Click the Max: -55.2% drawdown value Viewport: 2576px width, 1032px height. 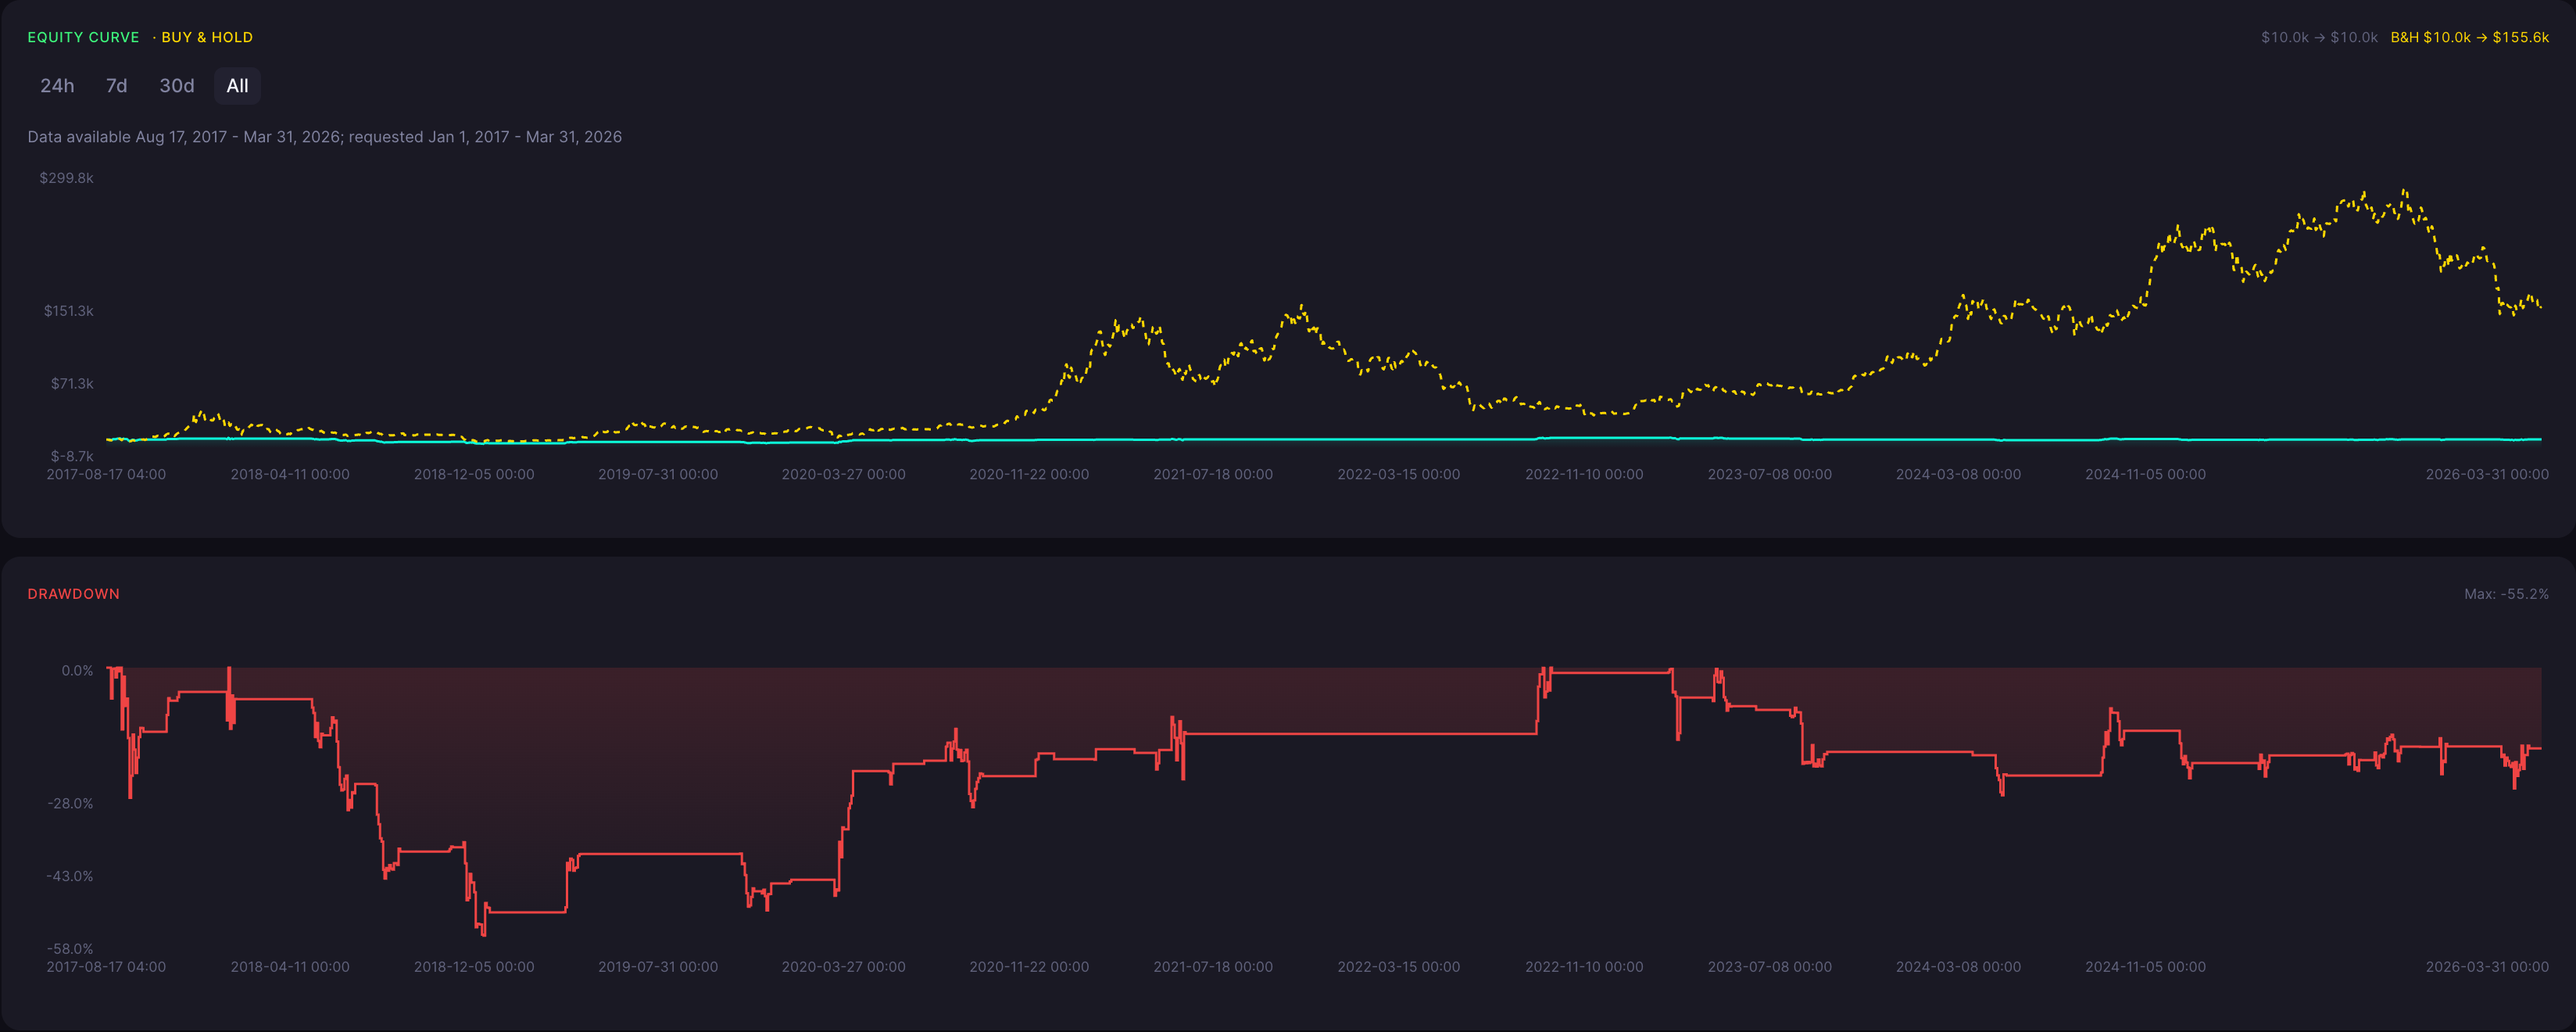click(2506, 594)
